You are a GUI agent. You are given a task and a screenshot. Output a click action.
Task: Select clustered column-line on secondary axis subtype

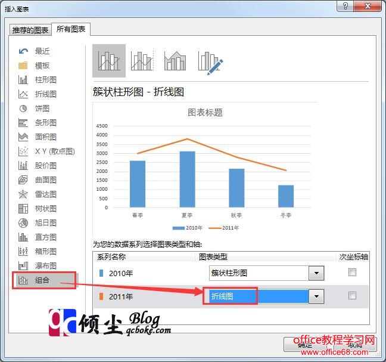click(x=142, y=61)
